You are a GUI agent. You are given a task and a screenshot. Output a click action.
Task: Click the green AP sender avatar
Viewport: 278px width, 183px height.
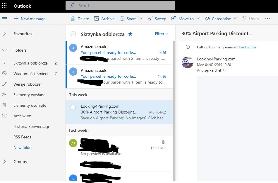[x=73, y=143]
